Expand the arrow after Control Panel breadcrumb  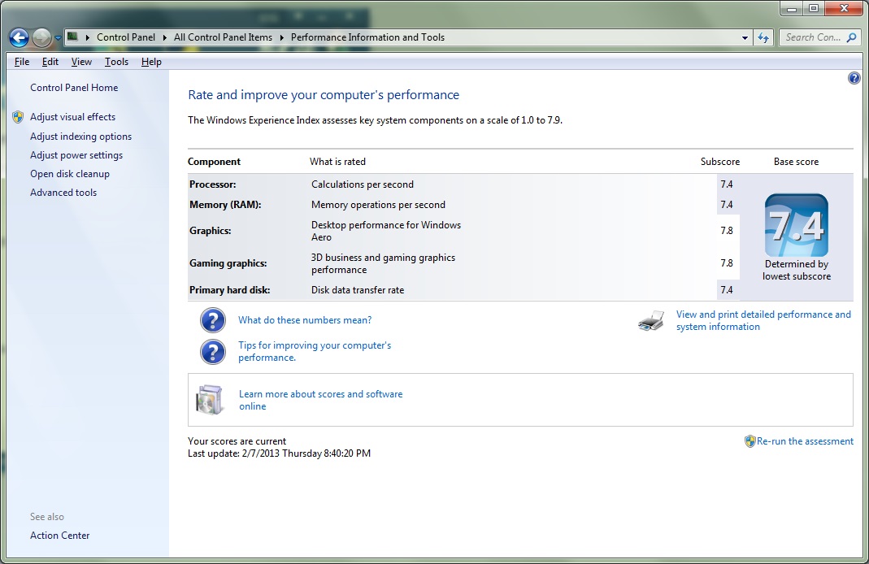[164, 37]
